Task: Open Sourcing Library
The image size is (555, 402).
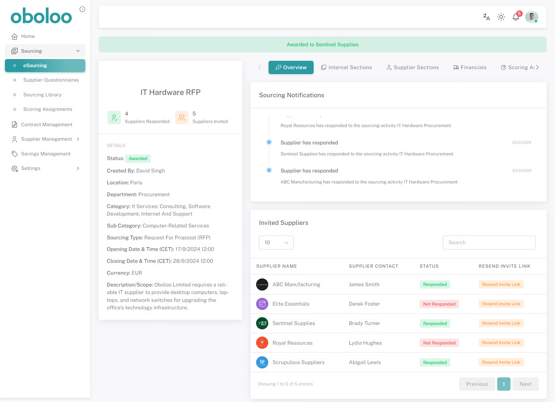Action: [42, 95]
